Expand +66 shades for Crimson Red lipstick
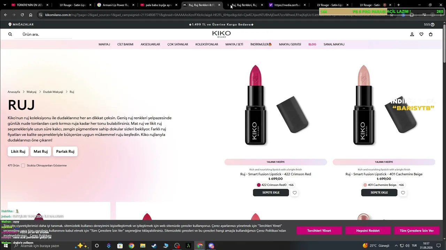This screenshot has width=446, height=250. coord(291,185)
